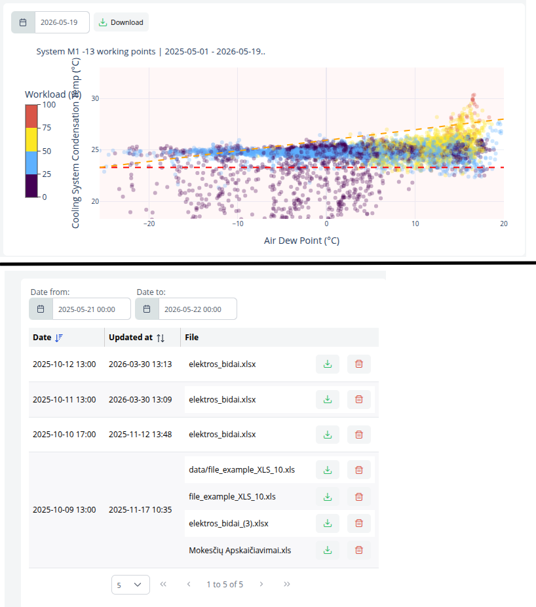
Task: Select date cell 2025-10-12 13:00
Action: point(64,364)
